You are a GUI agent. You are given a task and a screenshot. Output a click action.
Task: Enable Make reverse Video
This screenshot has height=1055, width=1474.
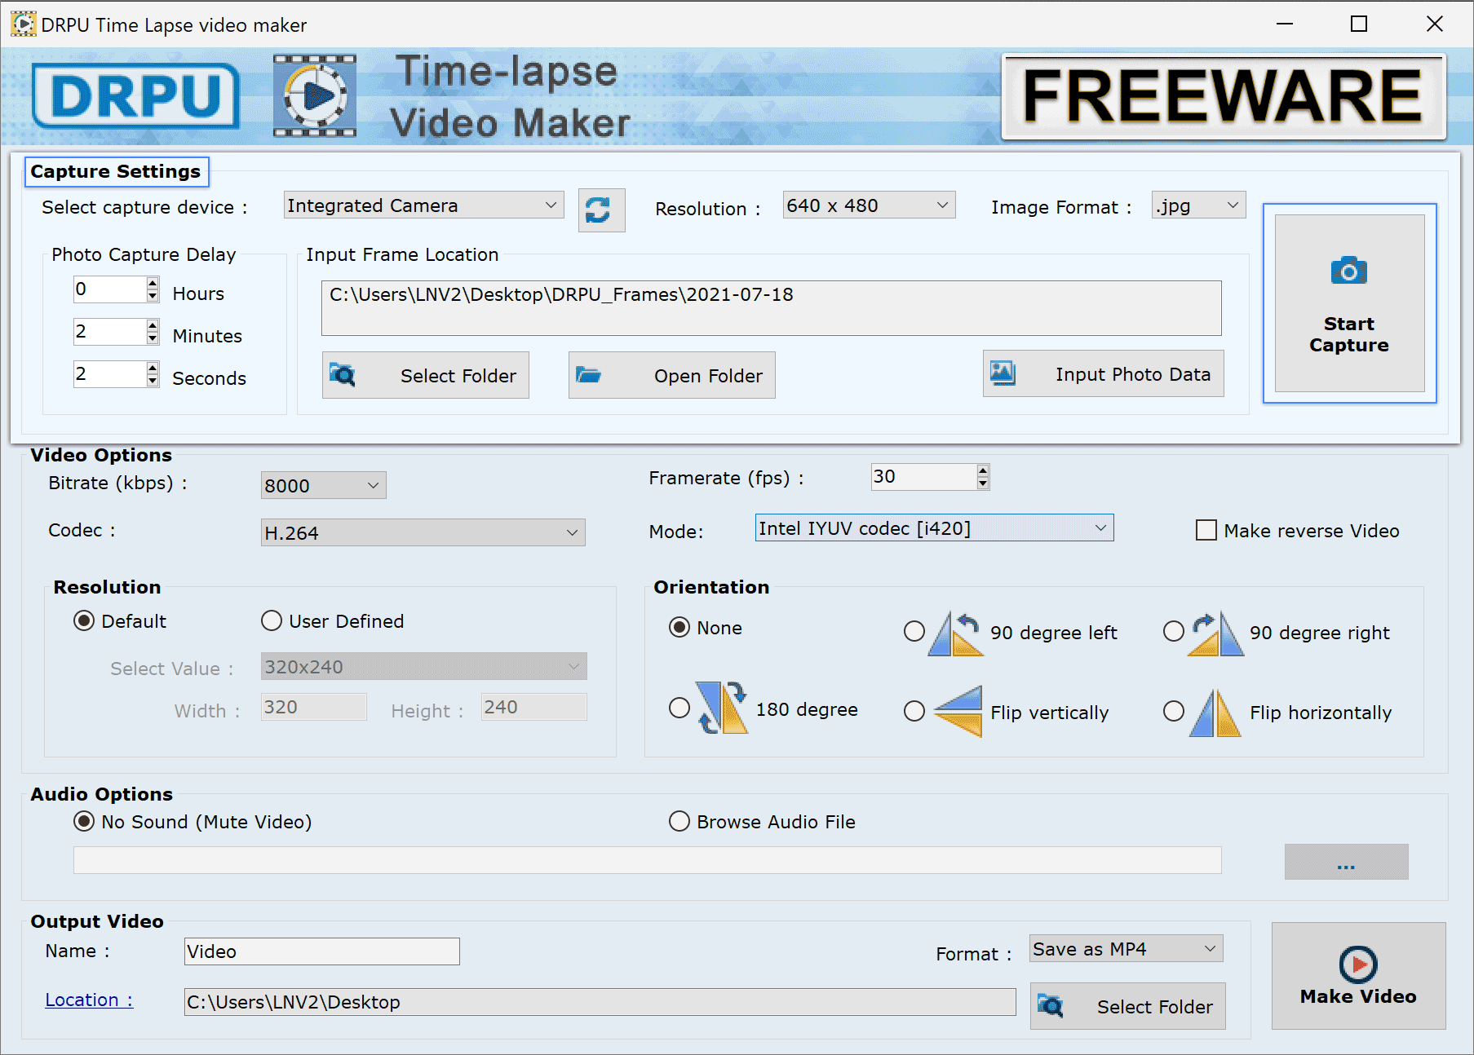click(1206, 530)
